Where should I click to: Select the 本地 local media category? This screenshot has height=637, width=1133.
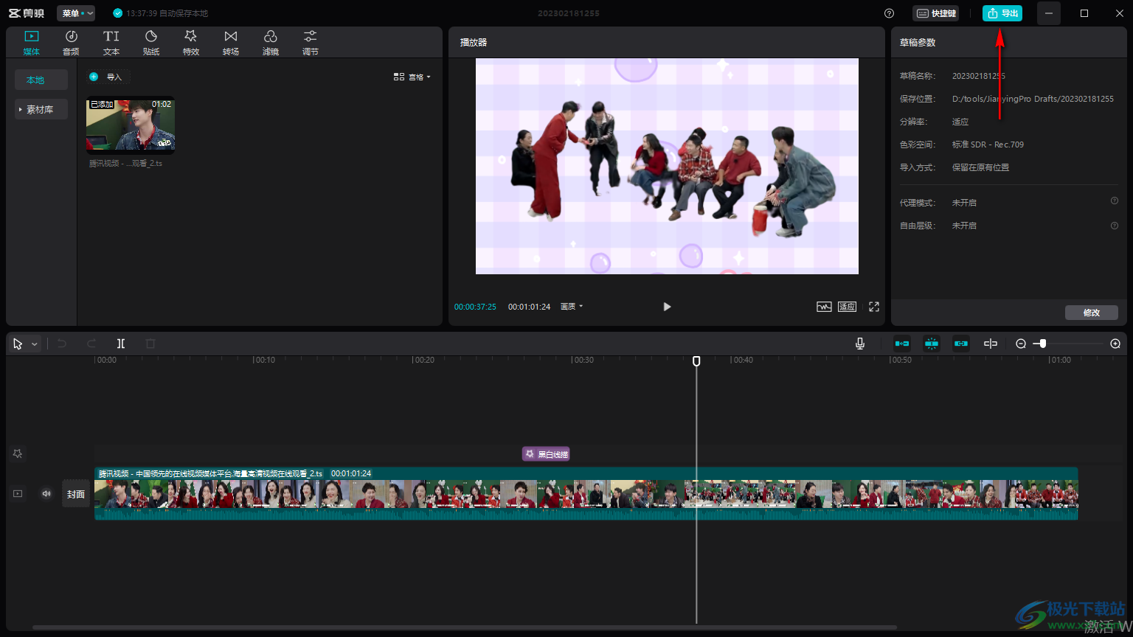41,80
